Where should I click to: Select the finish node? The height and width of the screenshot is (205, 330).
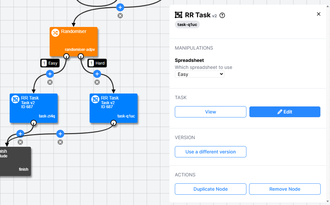coord(15,161)
